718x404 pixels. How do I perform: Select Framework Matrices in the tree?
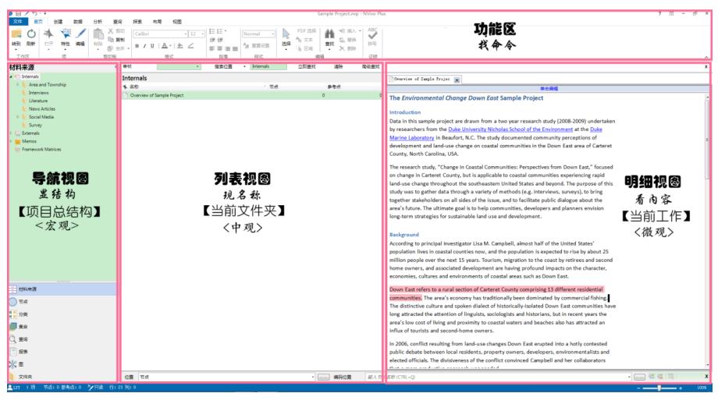(41, 149)
